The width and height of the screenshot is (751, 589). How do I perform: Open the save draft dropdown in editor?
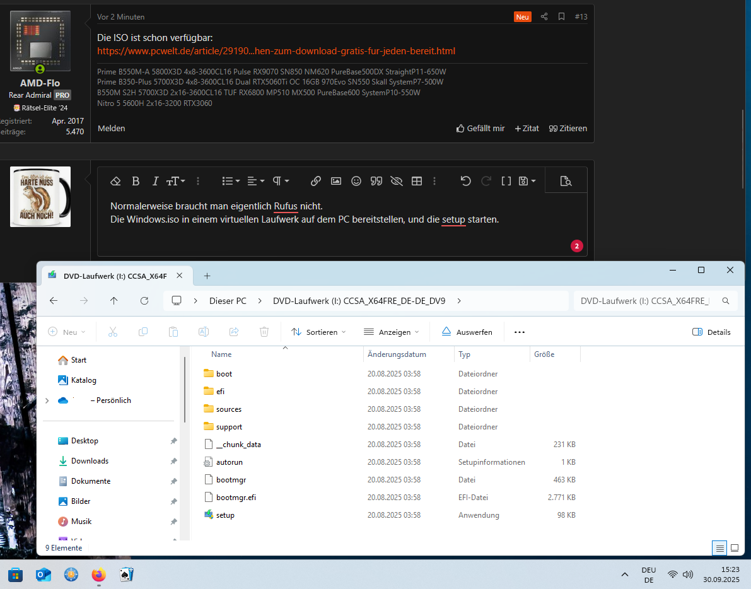tap(527, 181)
